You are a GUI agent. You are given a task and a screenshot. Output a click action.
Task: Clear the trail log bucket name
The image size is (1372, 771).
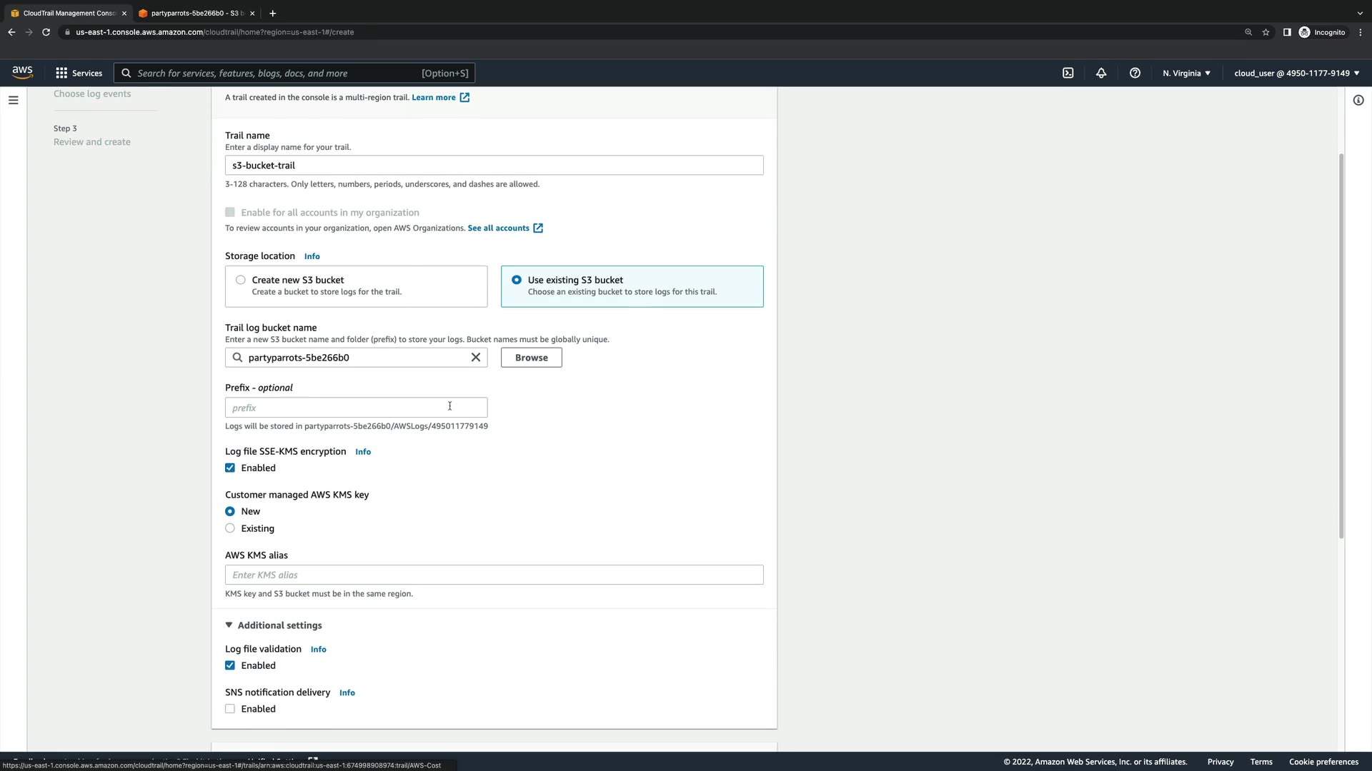pos(476,358)
